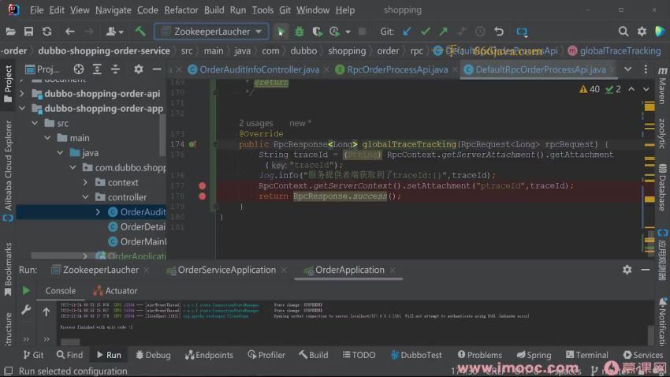Stop the running process with the square icon
The height and width of the screenshot is (377, 670).
coord(362,32)
